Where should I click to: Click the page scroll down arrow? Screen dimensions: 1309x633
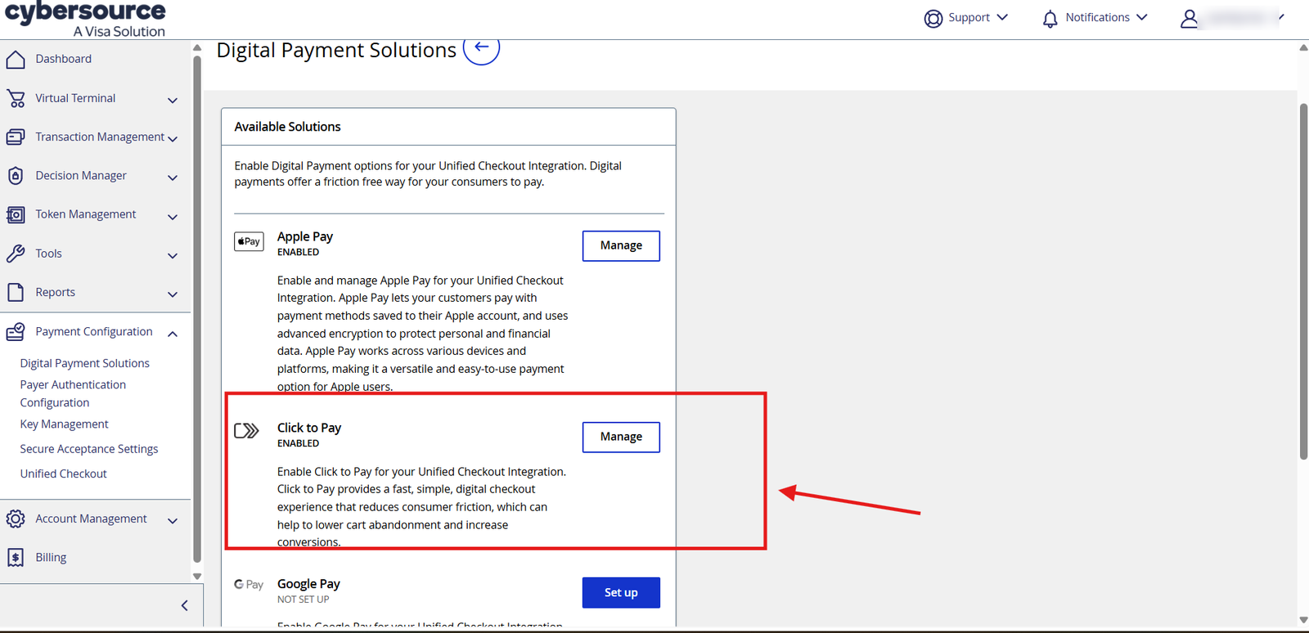tap(1303, 620)
